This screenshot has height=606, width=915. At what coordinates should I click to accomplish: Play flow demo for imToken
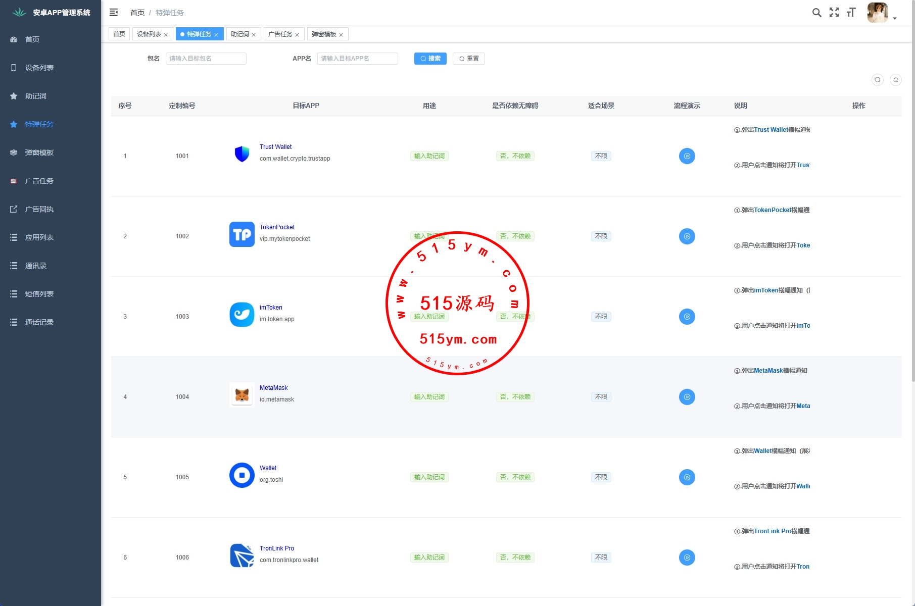[687, 317]
